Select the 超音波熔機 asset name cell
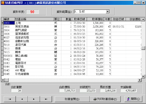 click(34, 37)
